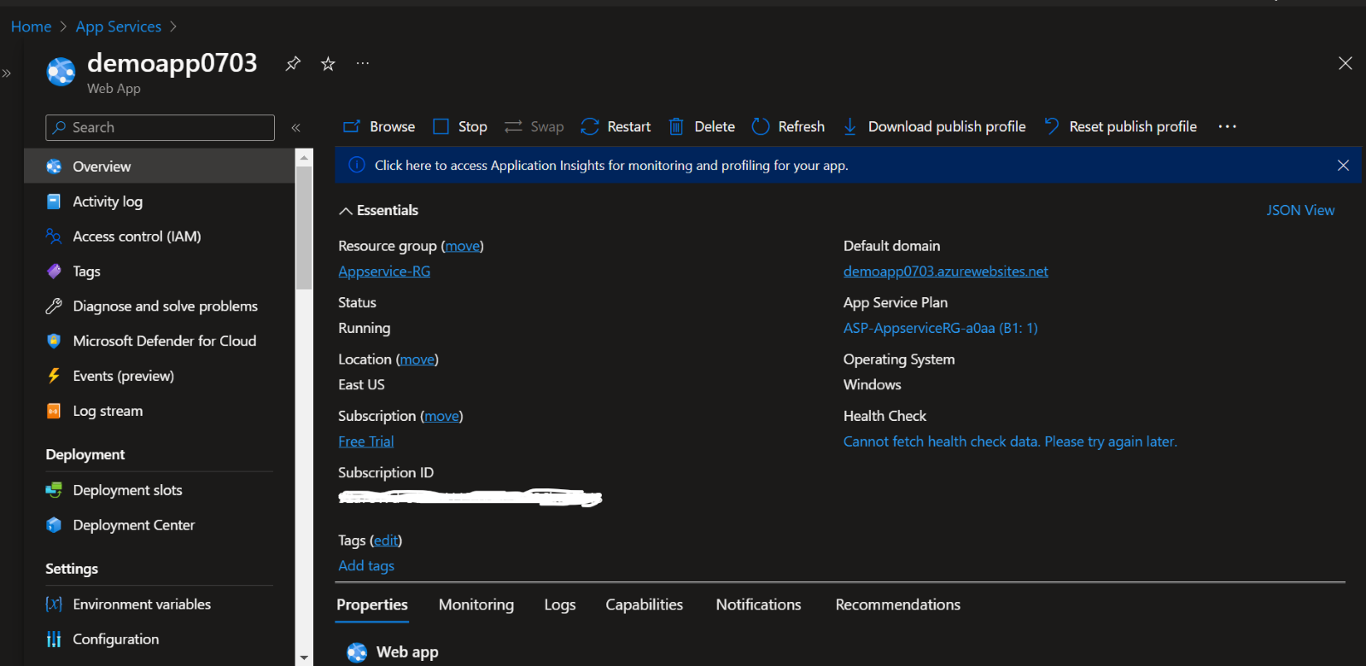Open demoapp0703.azurewebsites.net default domain
The width and height of the screenshot is (1366, 666).
coord(945,272)
